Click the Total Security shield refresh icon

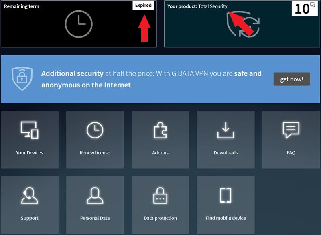coord(243,25)
